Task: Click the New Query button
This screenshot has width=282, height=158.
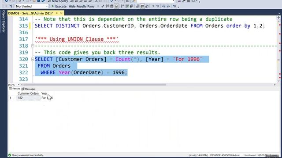Action: pos(58,1)
